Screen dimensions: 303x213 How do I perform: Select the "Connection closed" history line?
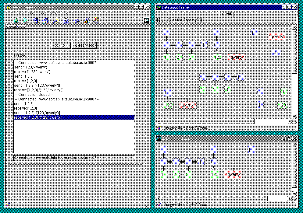pos(34,95)
